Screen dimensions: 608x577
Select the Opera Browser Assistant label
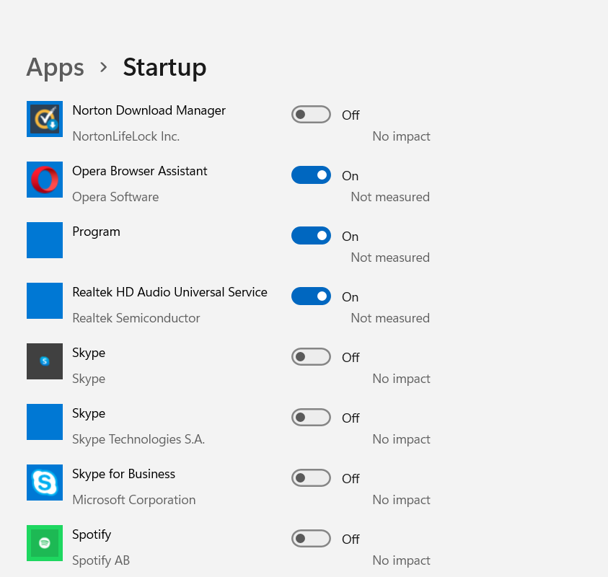click(140, 171)
